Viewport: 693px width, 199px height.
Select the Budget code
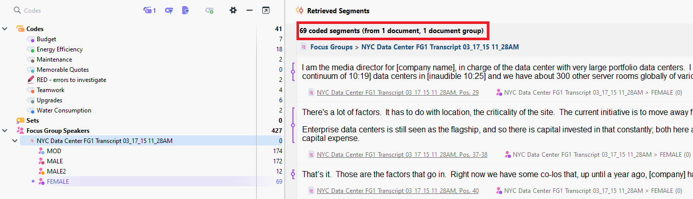tap(46, 39)
